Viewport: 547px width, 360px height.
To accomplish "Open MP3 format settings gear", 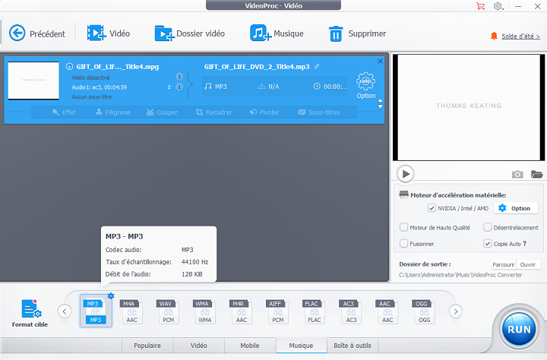I will coord(111,295).
